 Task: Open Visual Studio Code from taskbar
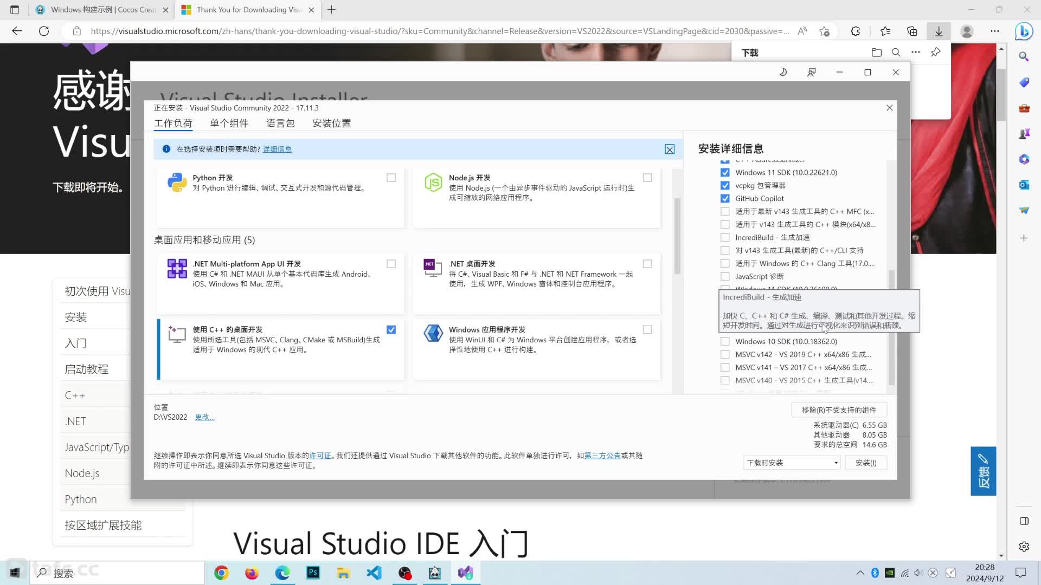point(374,573)
